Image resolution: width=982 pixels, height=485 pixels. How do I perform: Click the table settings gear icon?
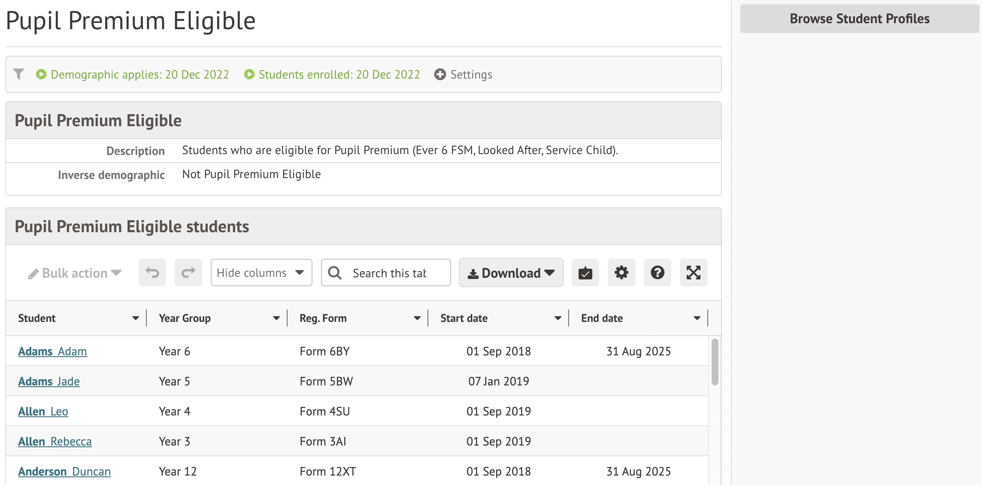[621, 273]
